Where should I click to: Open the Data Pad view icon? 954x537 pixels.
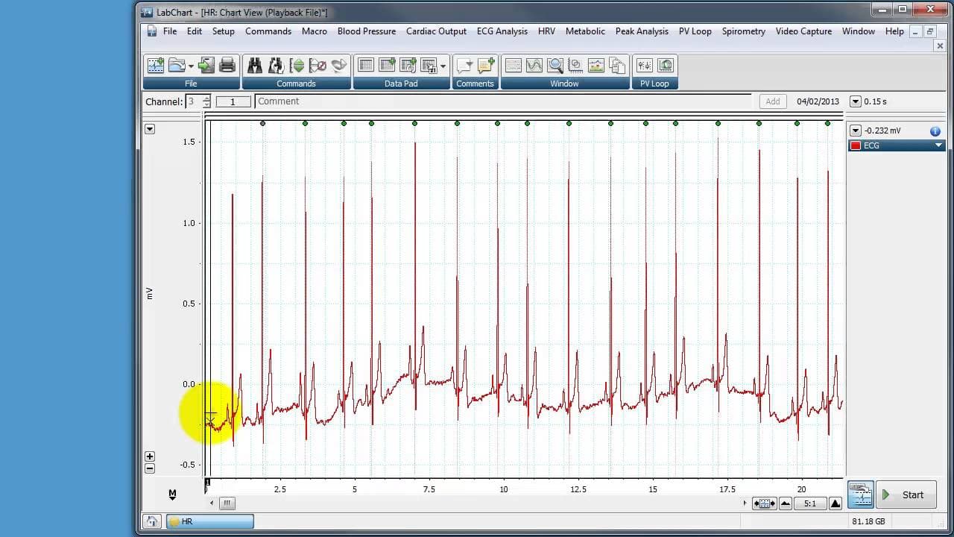coord(365,66)
